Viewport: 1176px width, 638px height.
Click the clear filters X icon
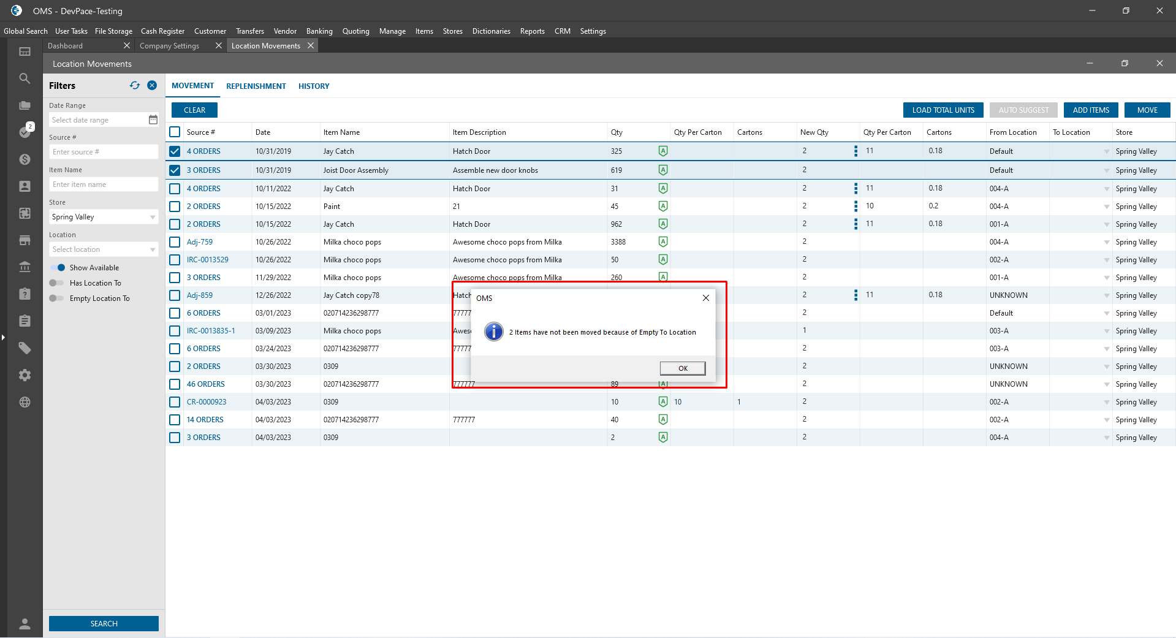pyautogui.click(x=152, y=86)
